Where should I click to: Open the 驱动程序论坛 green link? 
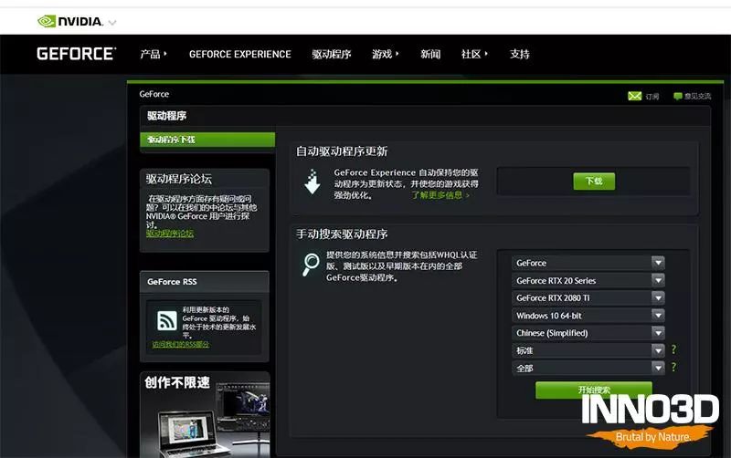click(x=170, y=234)
